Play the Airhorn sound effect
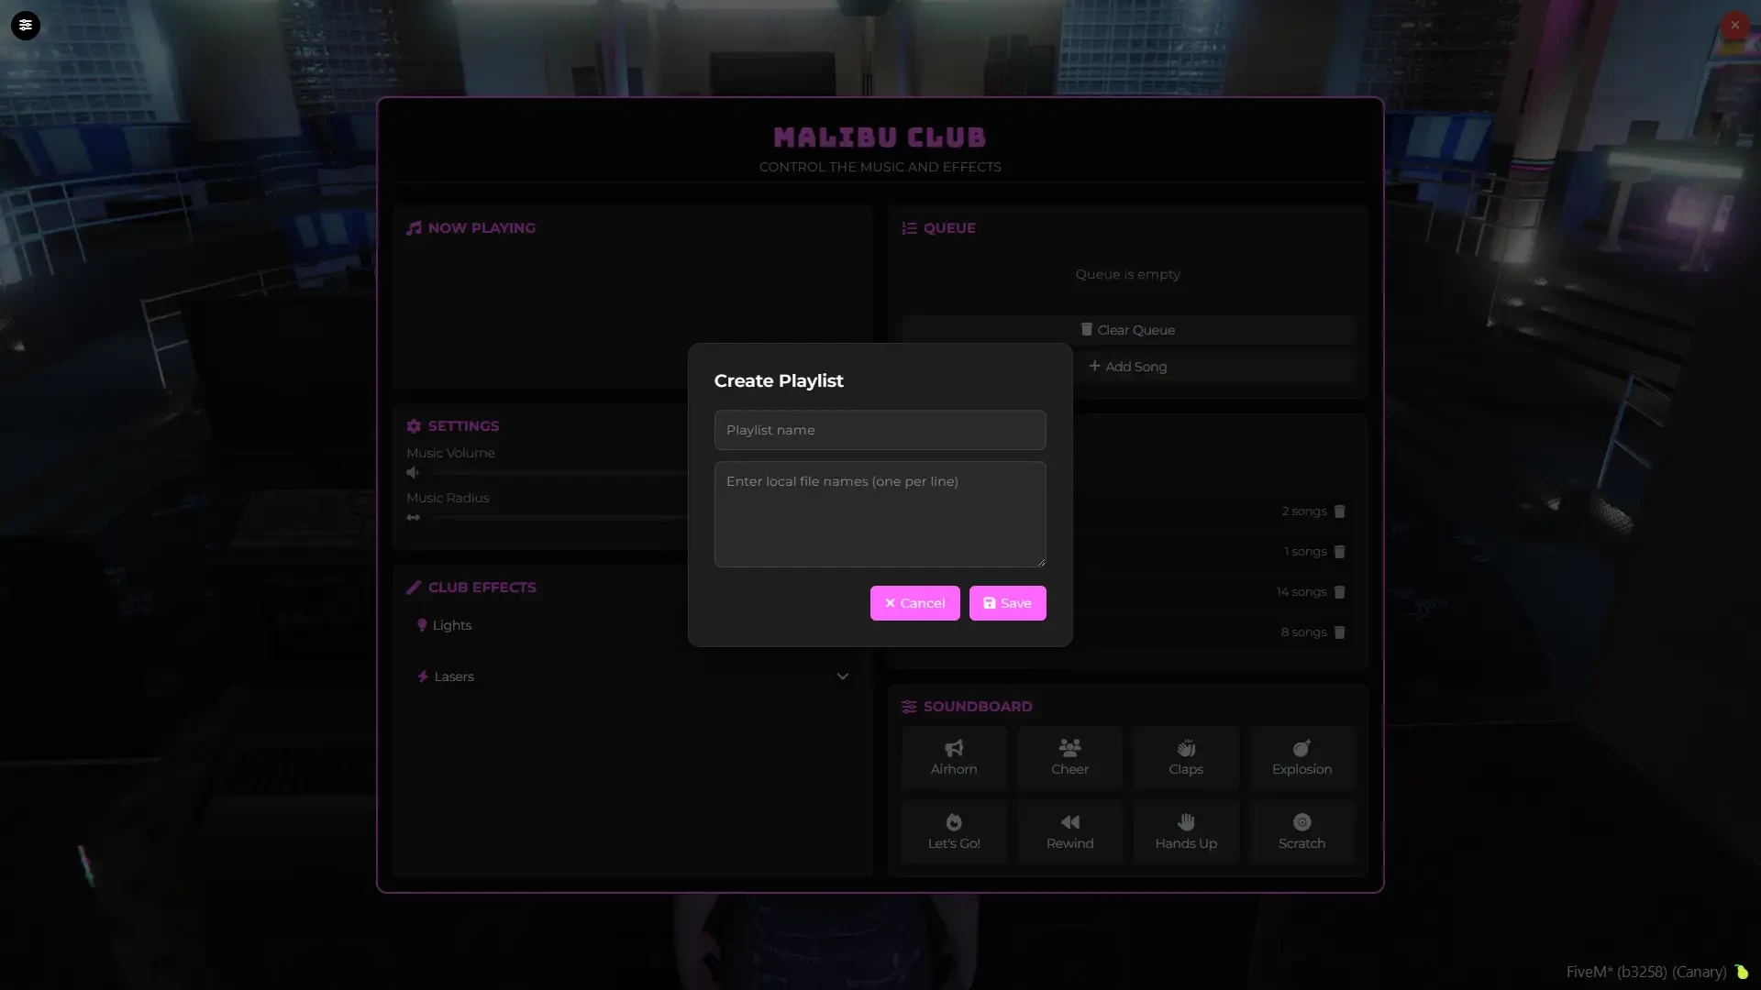This screenshot has width=1761, height=990. [x=954, y=758]
